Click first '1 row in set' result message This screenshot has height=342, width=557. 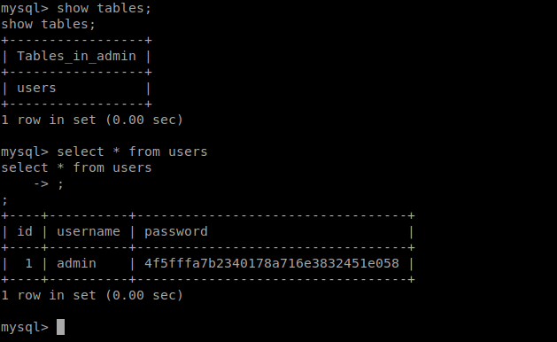coord(92,120)
